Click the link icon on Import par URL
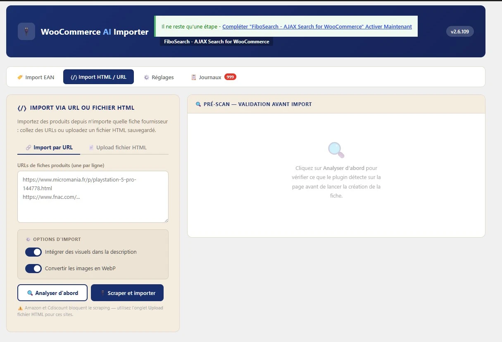 [x=29, y=148]
